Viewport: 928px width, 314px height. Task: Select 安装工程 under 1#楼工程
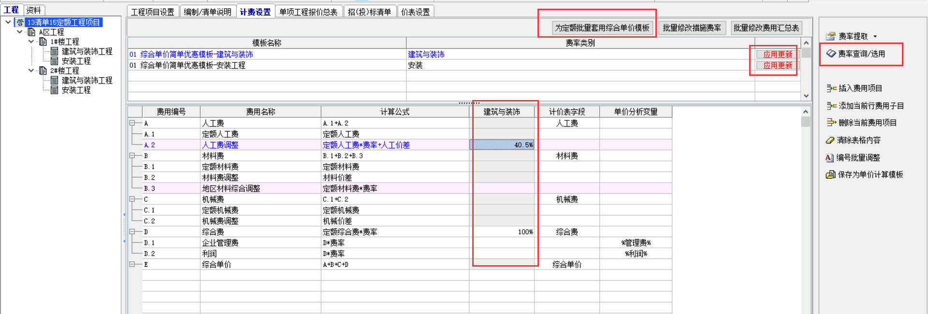point(76,61)
